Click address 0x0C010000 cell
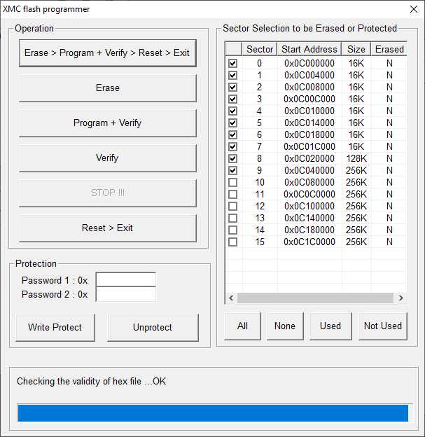The image size is (425, 437). pos(309,111)
